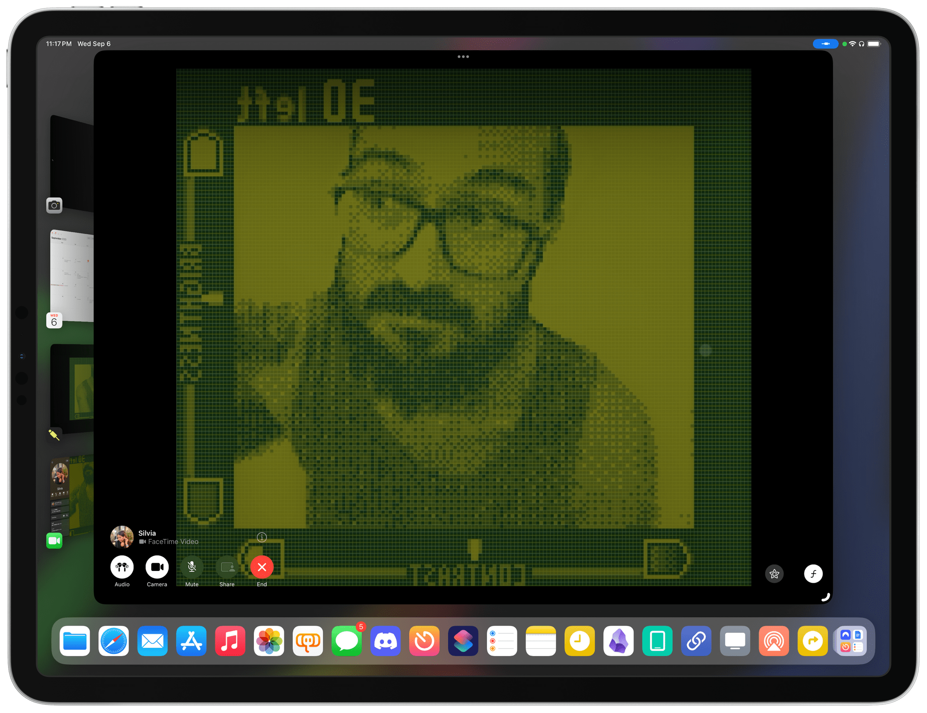Open Silvia's contact avatar

(122, 537)
